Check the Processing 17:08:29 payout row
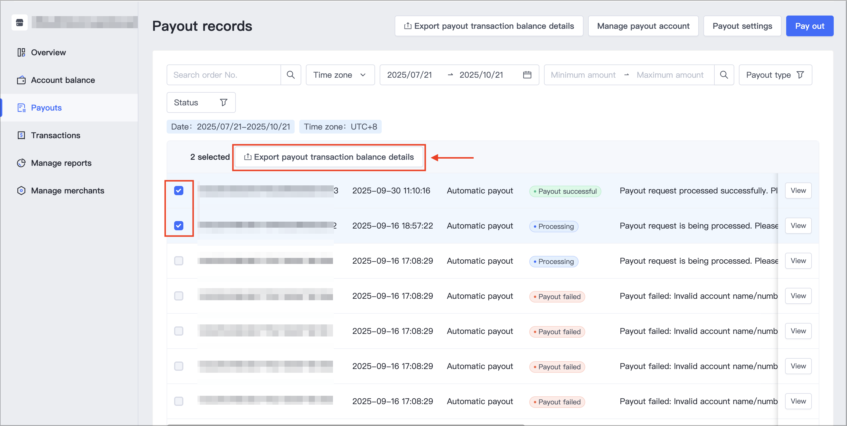Screen dimensions: 847x426 point(178,260)
